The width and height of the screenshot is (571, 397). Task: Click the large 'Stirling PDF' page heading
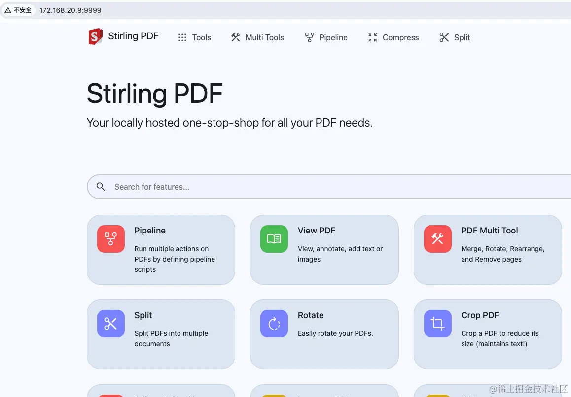pyautogui.click(x=155, y=94)
